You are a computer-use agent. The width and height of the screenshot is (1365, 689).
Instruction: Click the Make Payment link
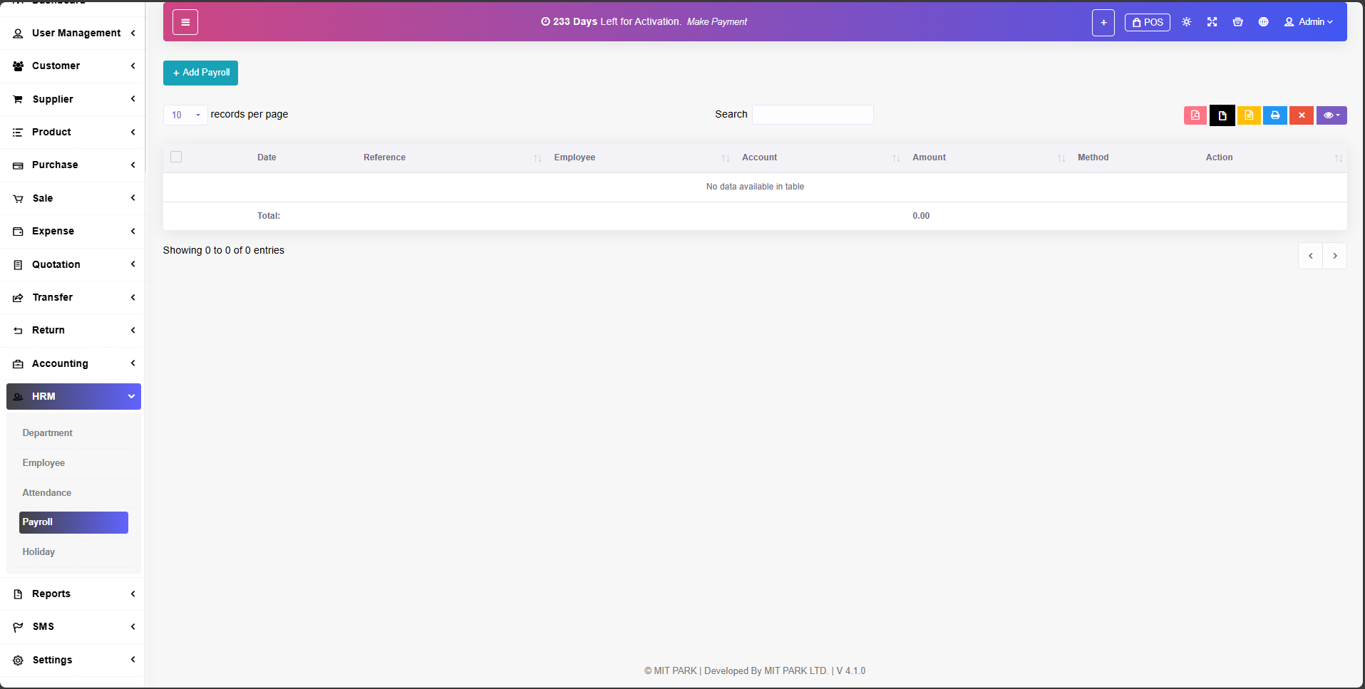(716, 22)
